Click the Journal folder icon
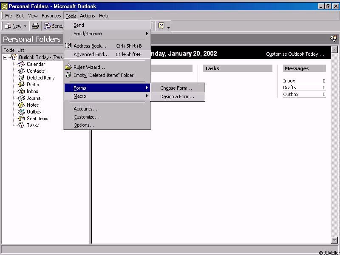Image resolution: width=340 pixels, height=255 pixels. point(21,98)
